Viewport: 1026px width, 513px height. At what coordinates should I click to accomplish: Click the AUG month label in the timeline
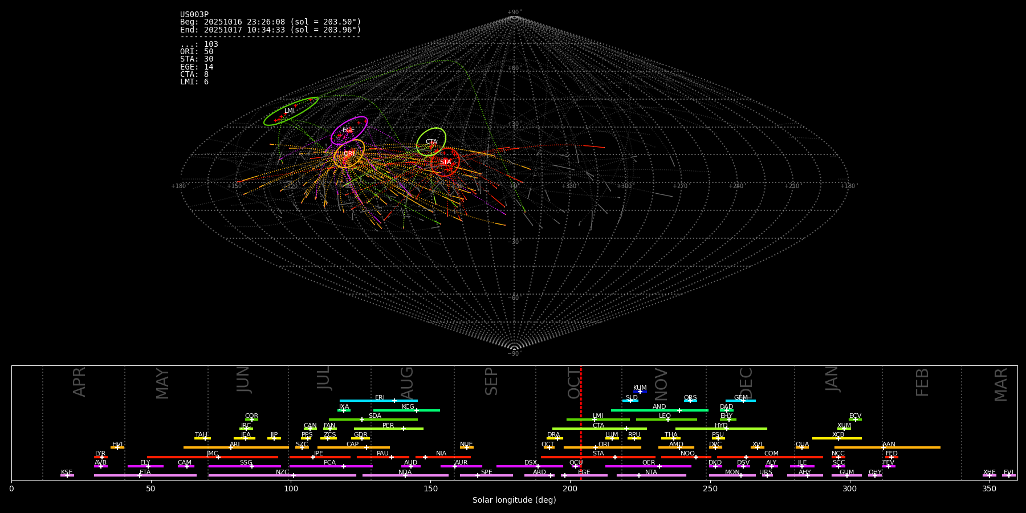point(406,383)
